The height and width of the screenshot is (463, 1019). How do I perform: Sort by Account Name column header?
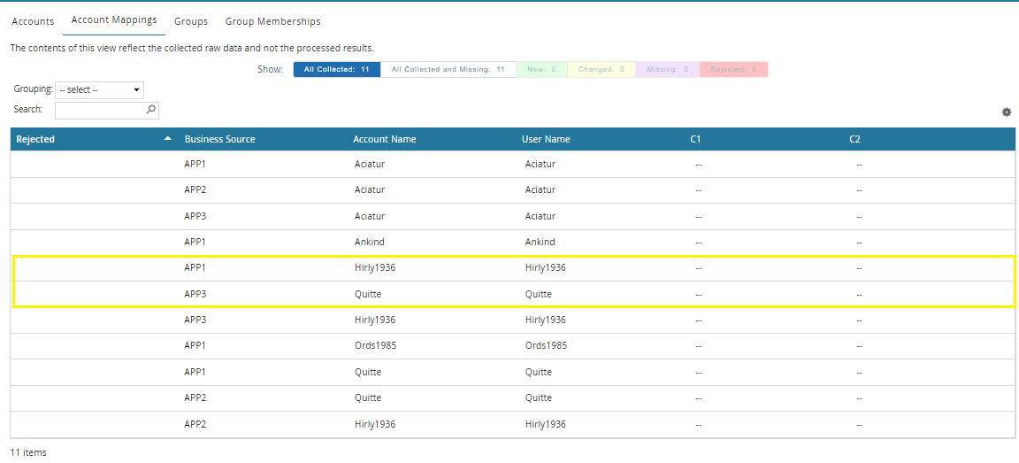pyautogui.click(x=384, y=139)
